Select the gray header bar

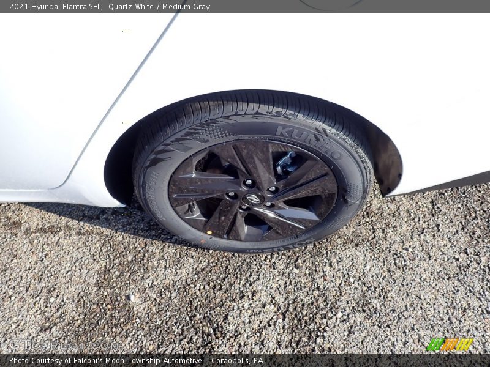[x=245, y=6]
